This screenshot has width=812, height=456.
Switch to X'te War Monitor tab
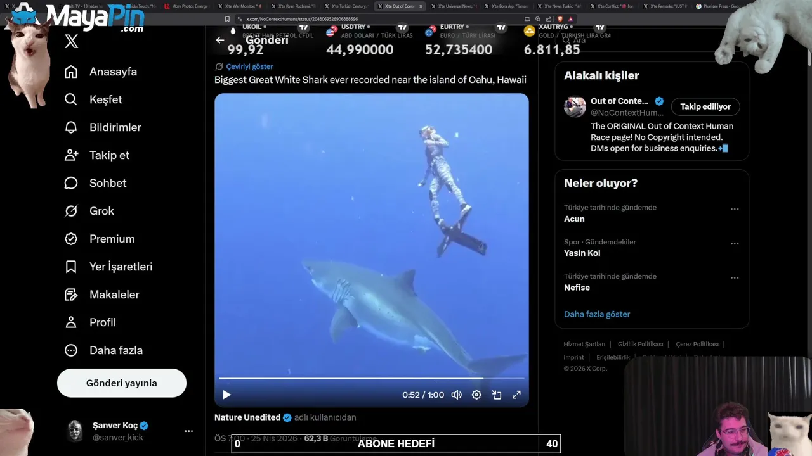coord(239,6)
